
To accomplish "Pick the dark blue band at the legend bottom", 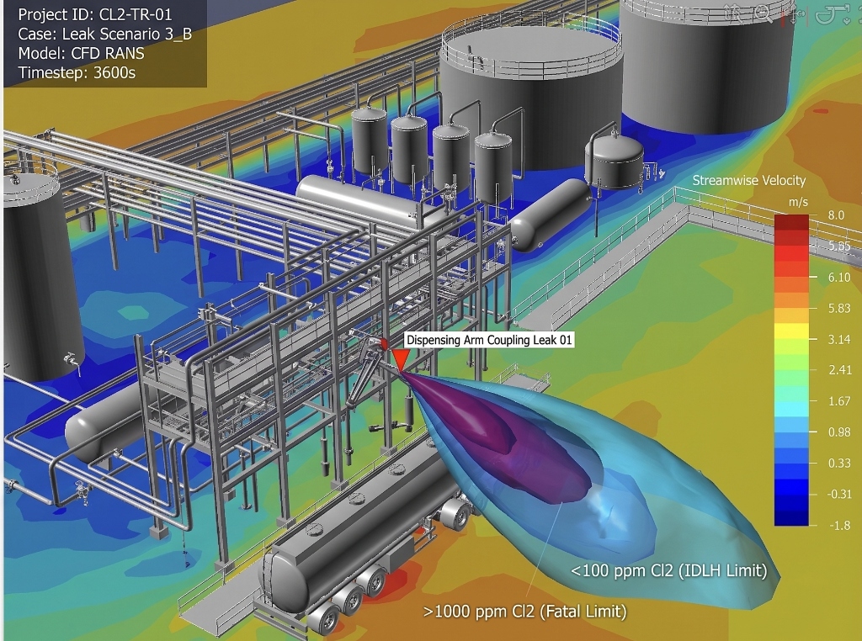I will pyautogui.click(x=791, y=518).
